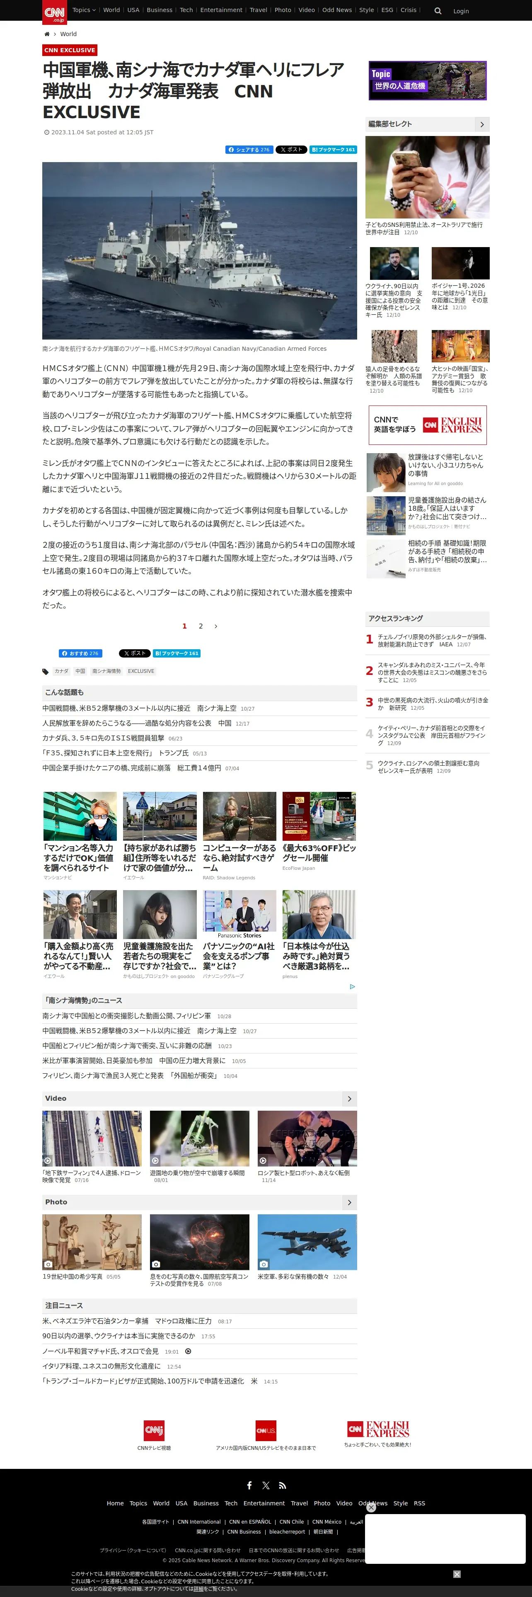Open the Panasonic Stories sponsored card
Viewport: 532px width, 1597px height.
(x=239, y=935)
